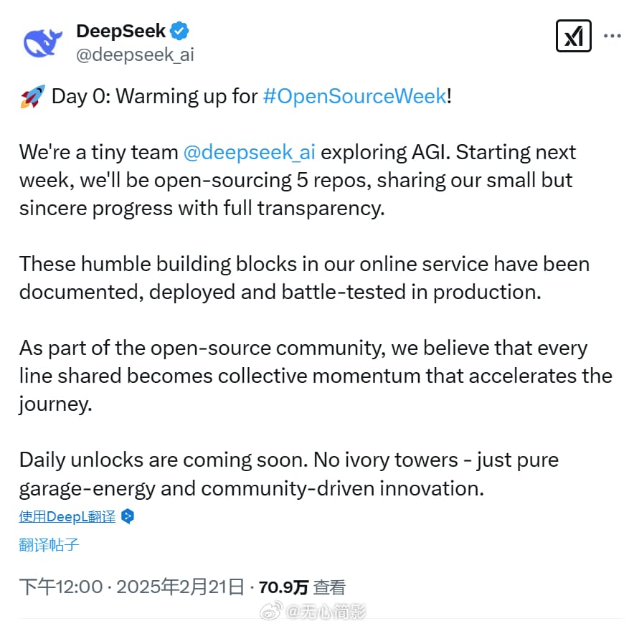
Task: Click the blue verified badge
Action: [x=179, y=31]
